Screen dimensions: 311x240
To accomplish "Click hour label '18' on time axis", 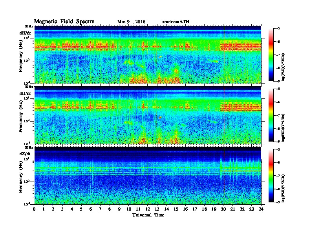I will (x=204, y=209).
